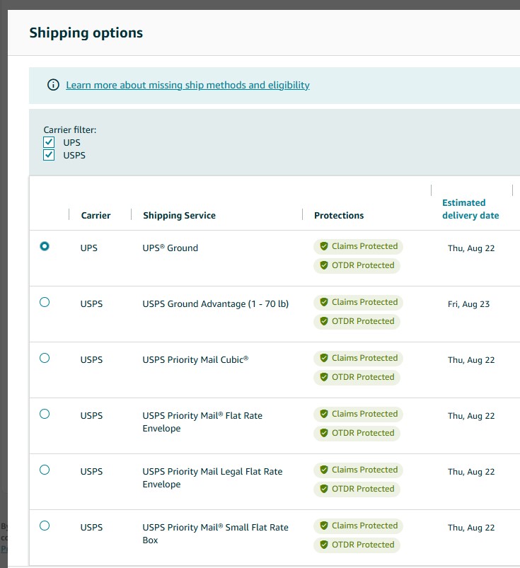Image resolution: width=520 pixels, height=568 pixels.
Task: Sort by the Estimated delivery date column header
Action: coord(470,209)
